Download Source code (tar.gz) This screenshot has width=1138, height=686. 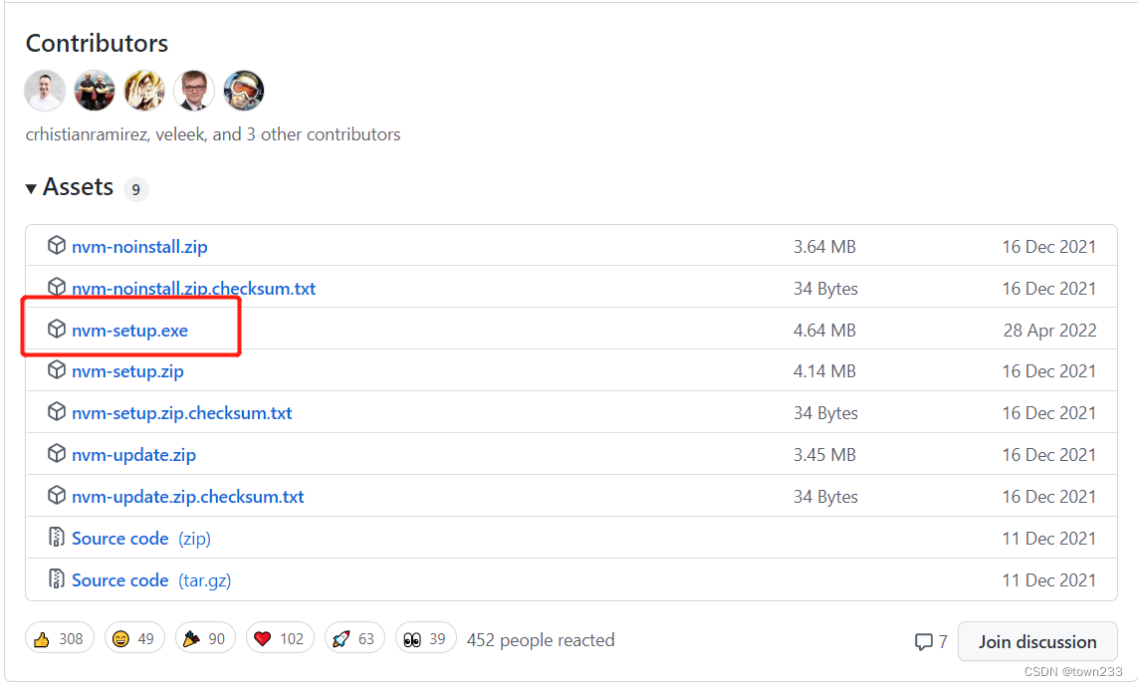(x=151, y=580)
